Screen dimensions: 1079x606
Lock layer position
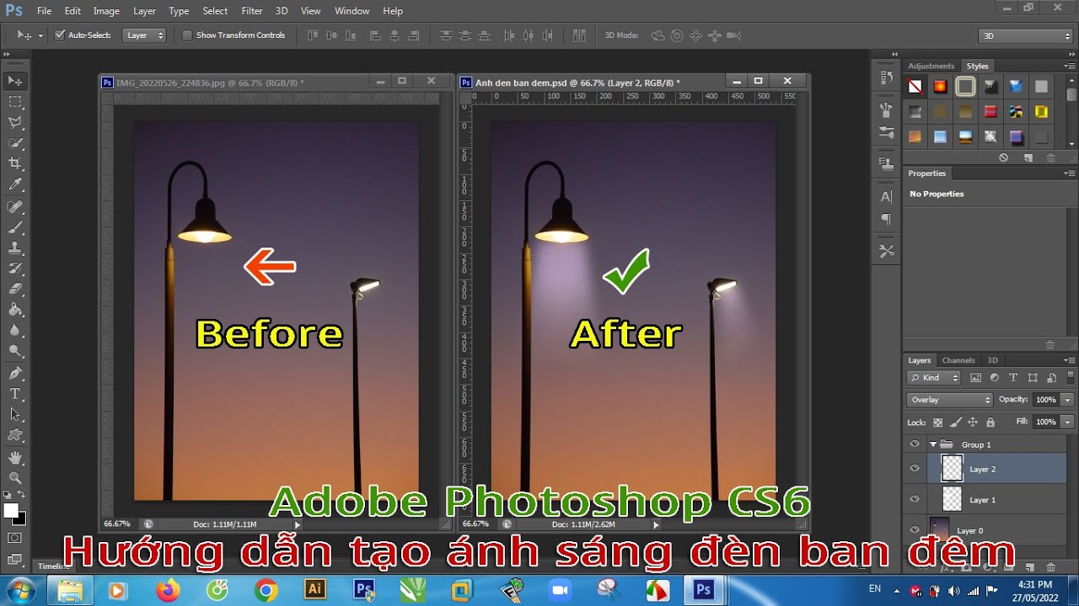[973, 423]
